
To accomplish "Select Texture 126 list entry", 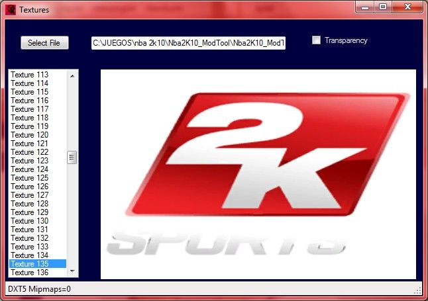I will (30, 187).
